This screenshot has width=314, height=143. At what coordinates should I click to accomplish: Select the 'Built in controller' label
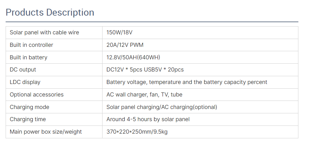click(32, 45)
